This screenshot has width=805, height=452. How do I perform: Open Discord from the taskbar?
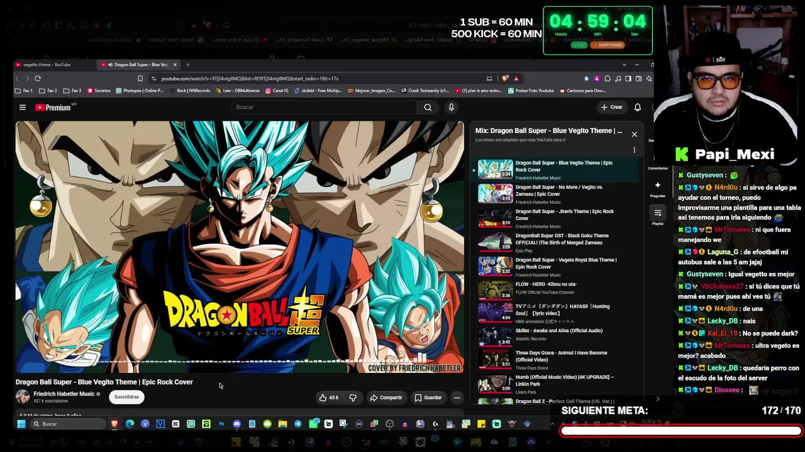coord(236,424)
